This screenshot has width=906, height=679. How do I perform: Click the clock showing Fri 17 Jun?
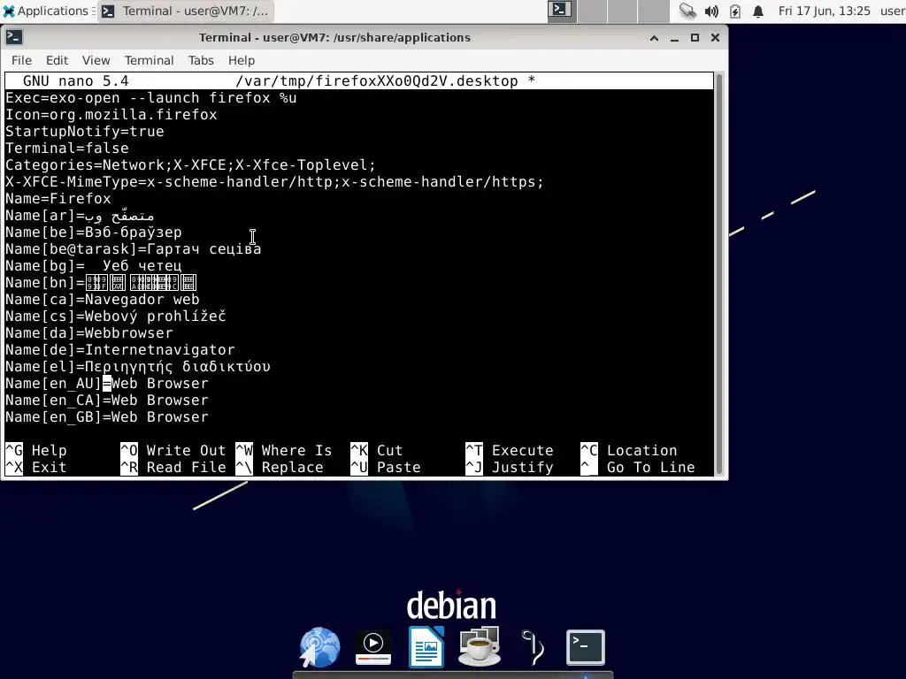[x=824, y=11]
